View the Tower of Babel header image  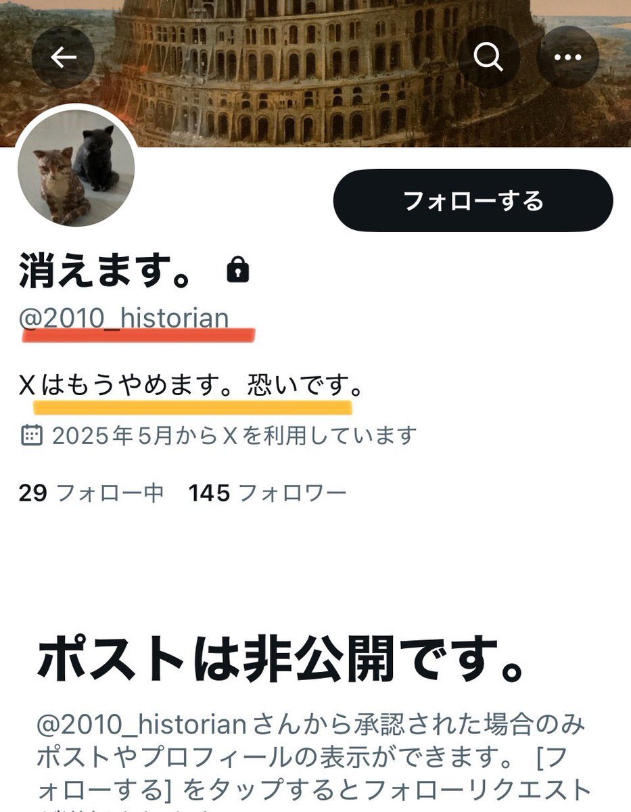pyautogui.click(x=315, y=73)
